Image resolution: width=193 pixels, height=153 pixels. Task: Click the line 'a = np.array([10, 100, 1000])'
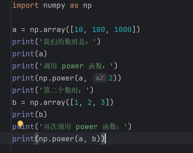pos(76,29)
